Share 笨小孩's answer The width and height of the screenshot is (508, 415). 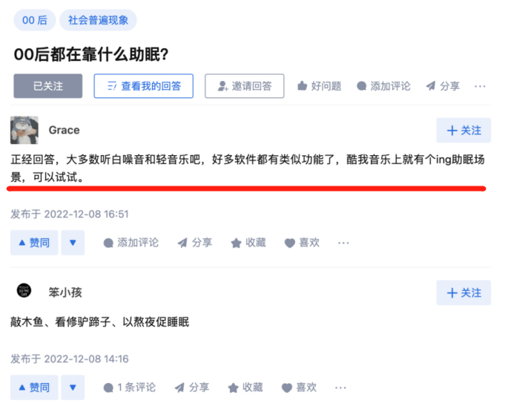pyautogui.click(x=192, y=387)
